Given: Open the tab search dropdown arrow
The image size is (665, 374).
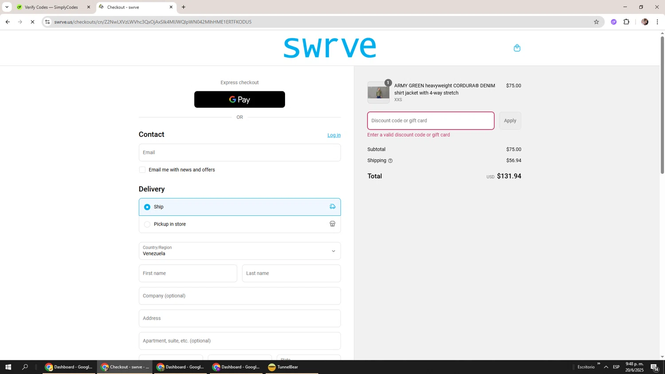Looking at the screenshot, I should tap(7, 7).
